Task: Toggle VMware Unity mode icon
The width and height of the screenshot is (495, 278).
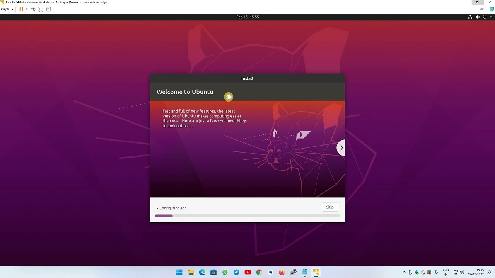Action: (x=48, y=9)
